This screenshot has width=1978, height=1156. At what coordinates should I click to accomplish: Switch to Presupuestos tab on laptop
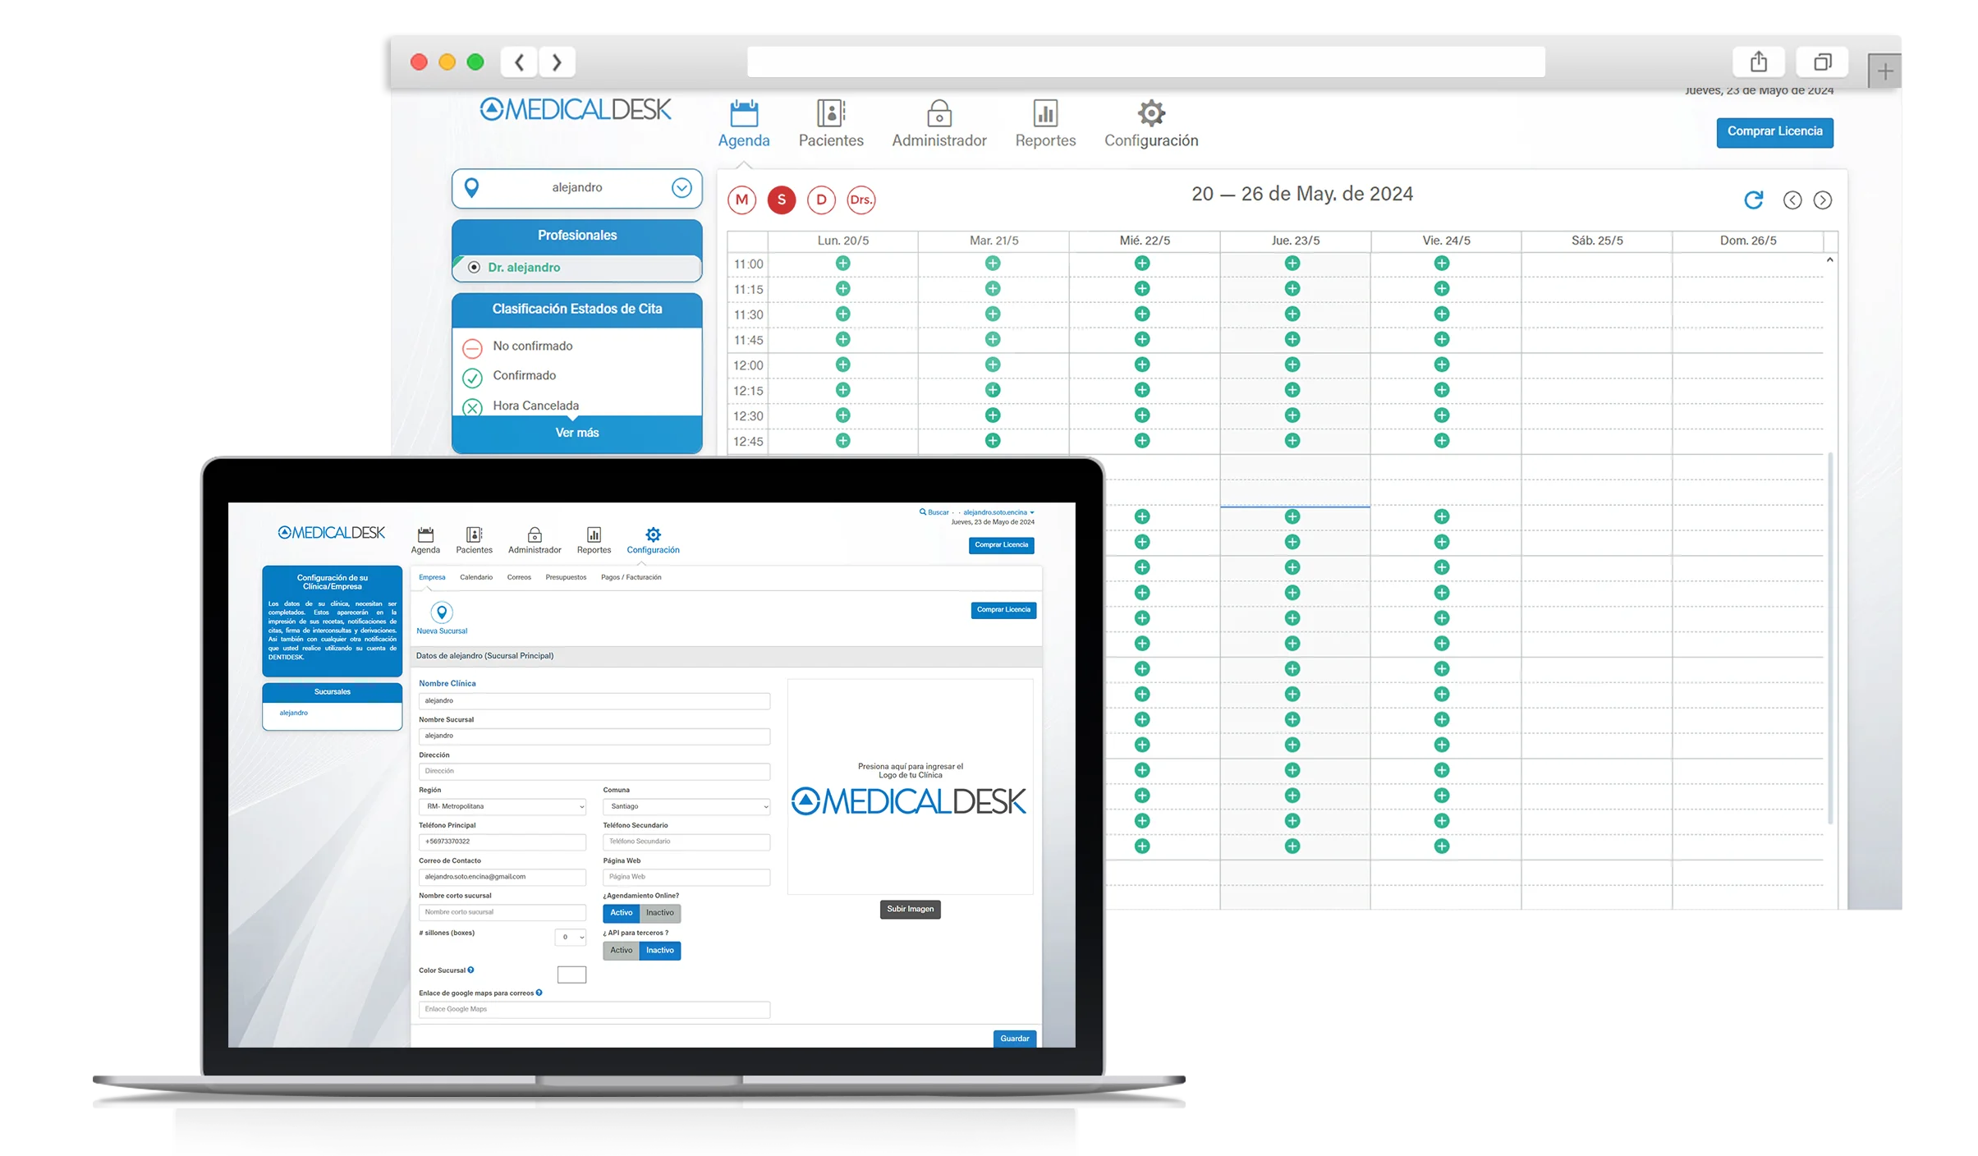[x=566, y=577]
